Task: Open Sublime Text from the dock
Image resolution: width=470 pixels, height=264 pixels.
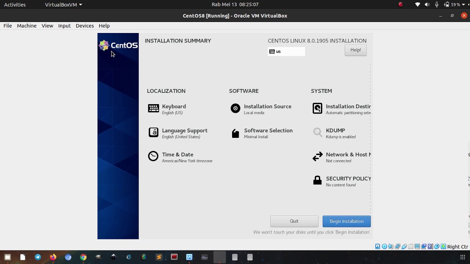Action: coord(159,257)
